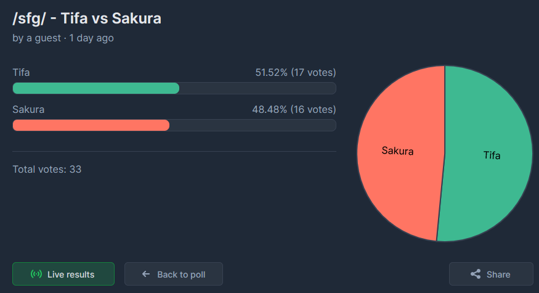Toggle the Live results button
Image resolution: width=539 pixels, height=293 pixels.
[x=63, y=274]
